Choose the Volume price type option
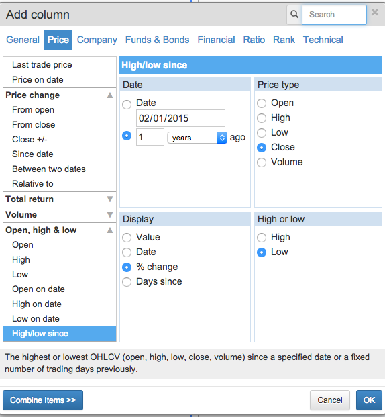Image resolution: width=385 pixels, height=417 pixels. [262, 163]
